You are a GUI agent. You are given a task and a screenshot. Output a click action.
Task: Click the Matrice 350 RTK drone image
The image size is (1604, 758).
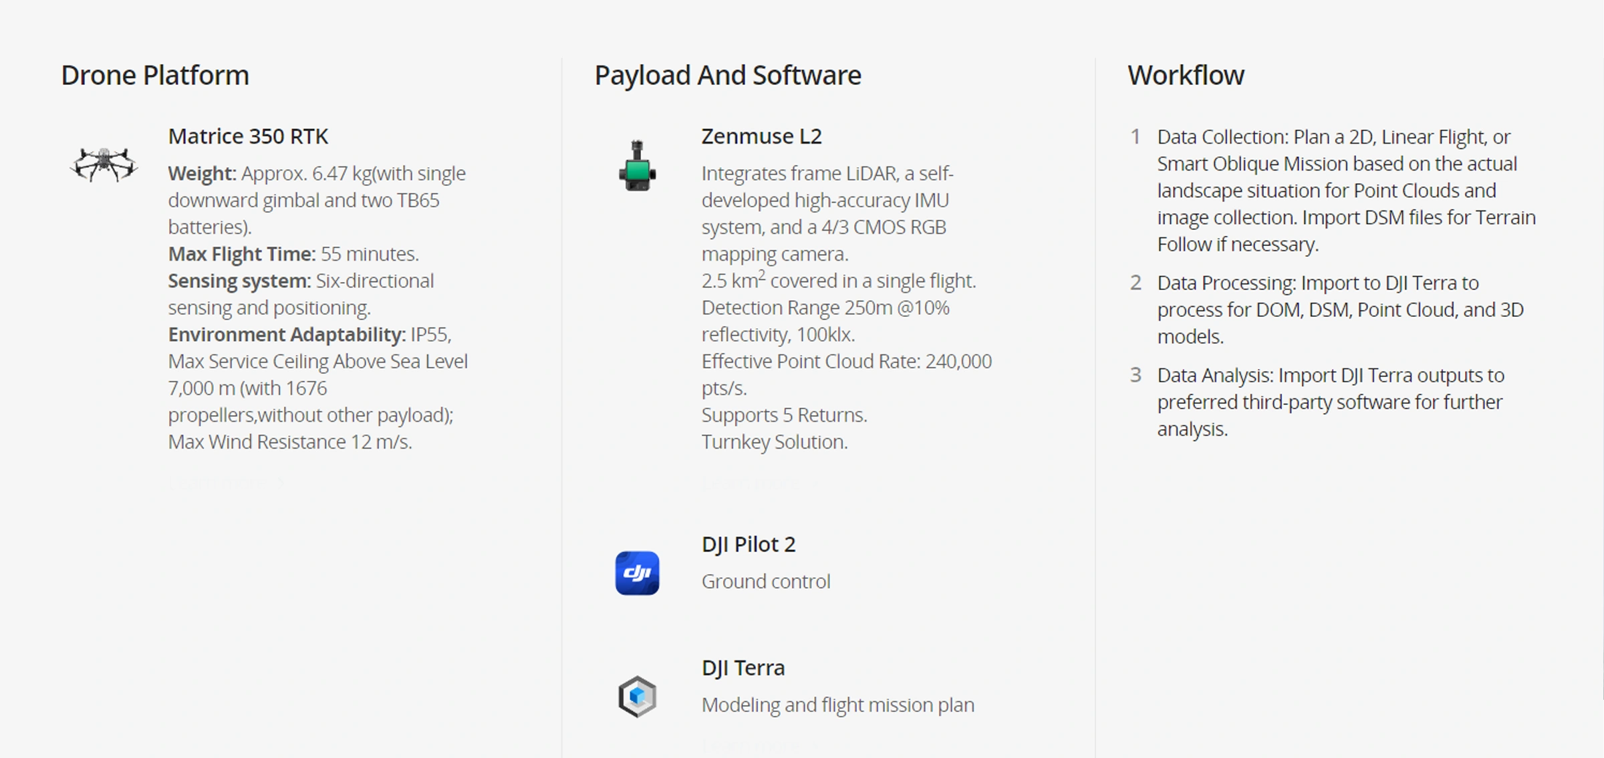[x=104, y=164]
